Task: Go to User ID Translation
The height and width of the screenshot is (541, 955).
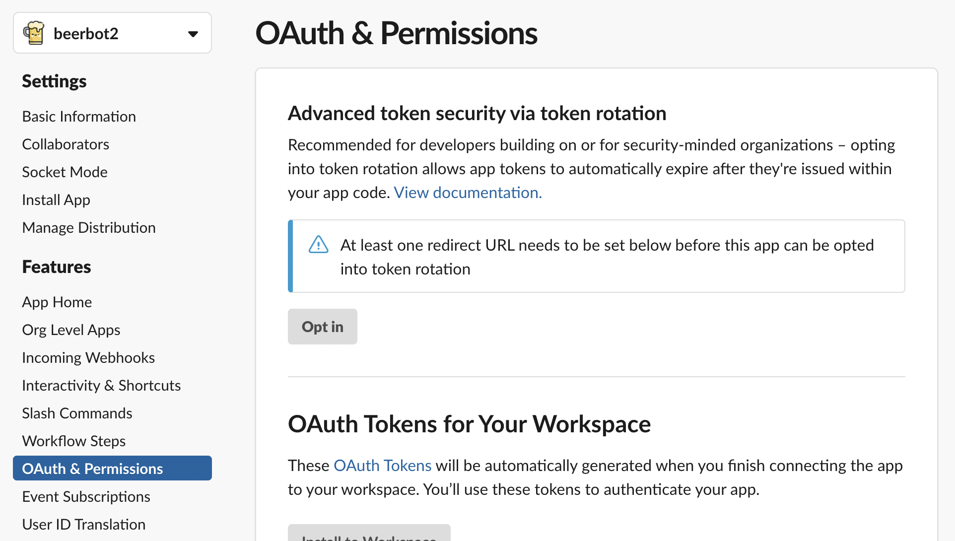Action: click(83, 525)
